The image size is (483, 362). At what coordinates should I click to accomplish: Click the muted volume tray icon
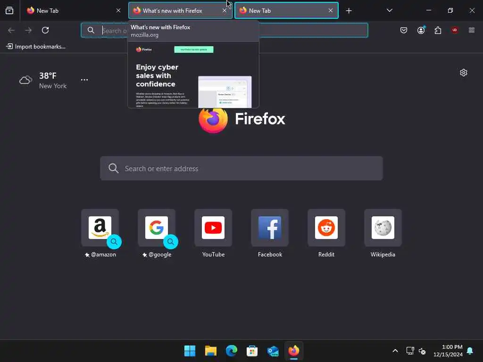point(422,351)
